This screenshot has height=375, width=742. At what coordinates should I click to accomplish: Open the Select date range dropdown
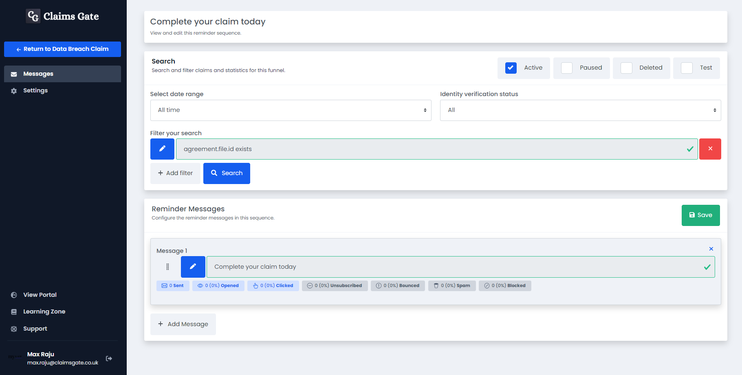(x=291, y=110)
